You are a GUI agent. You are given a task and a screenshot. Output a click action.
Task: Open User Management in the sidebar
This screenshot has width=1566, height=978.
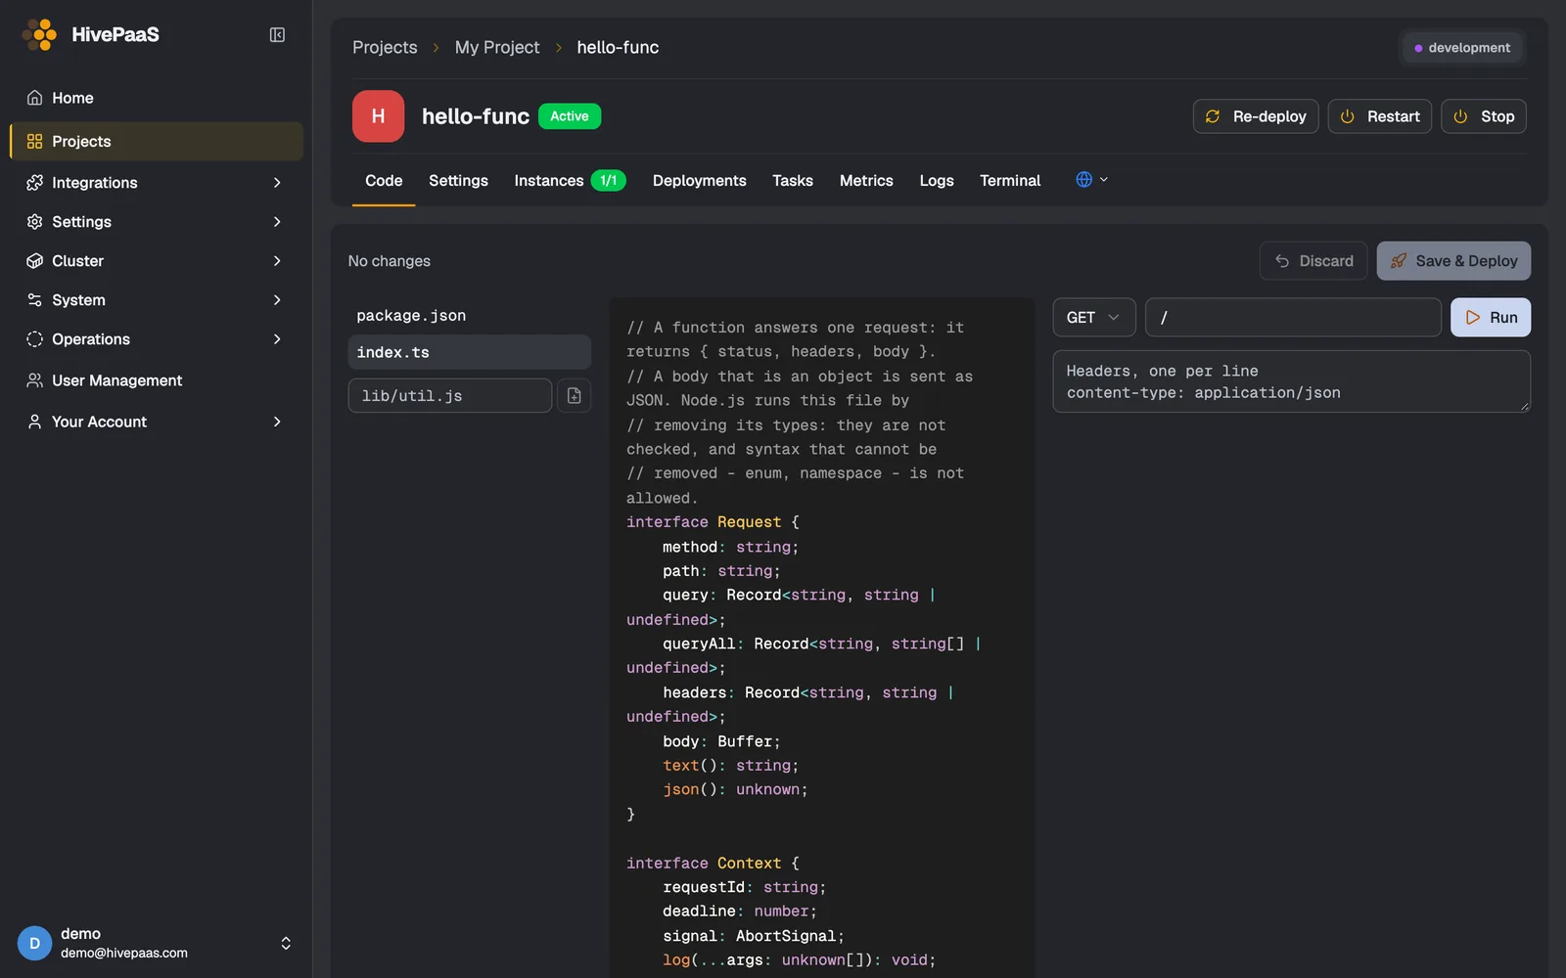tap(157, 380)
